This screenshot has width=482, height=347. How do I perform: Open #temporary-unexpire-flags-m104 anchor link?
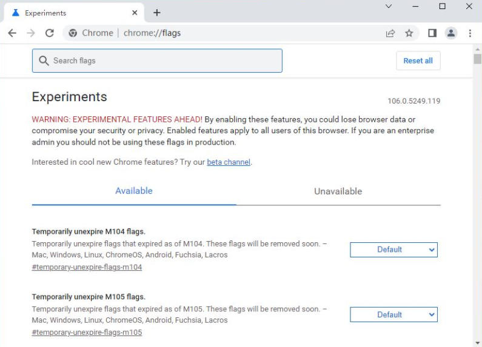(87, 267)
